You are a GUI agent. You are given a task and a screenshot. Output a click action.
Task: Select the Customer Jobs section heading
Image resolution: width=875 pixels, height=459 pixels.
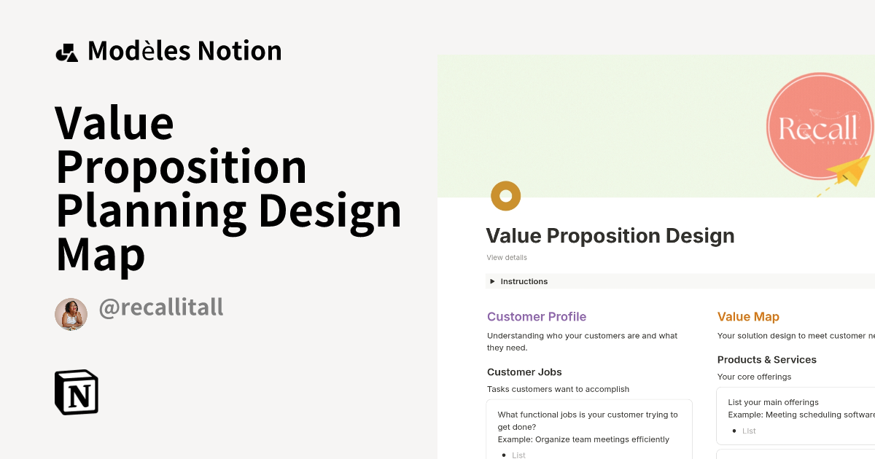point(524,372)
